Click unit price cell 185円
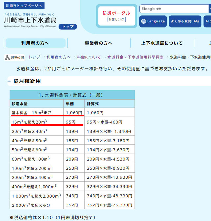Image resolution: width=211 pixels, height=221 pixels. [74, 140]
